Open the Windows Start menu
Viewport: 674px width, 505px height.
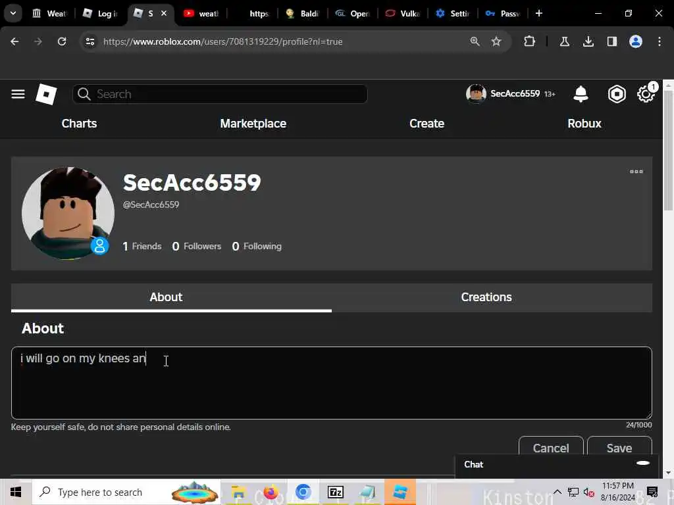click(16, 492)
